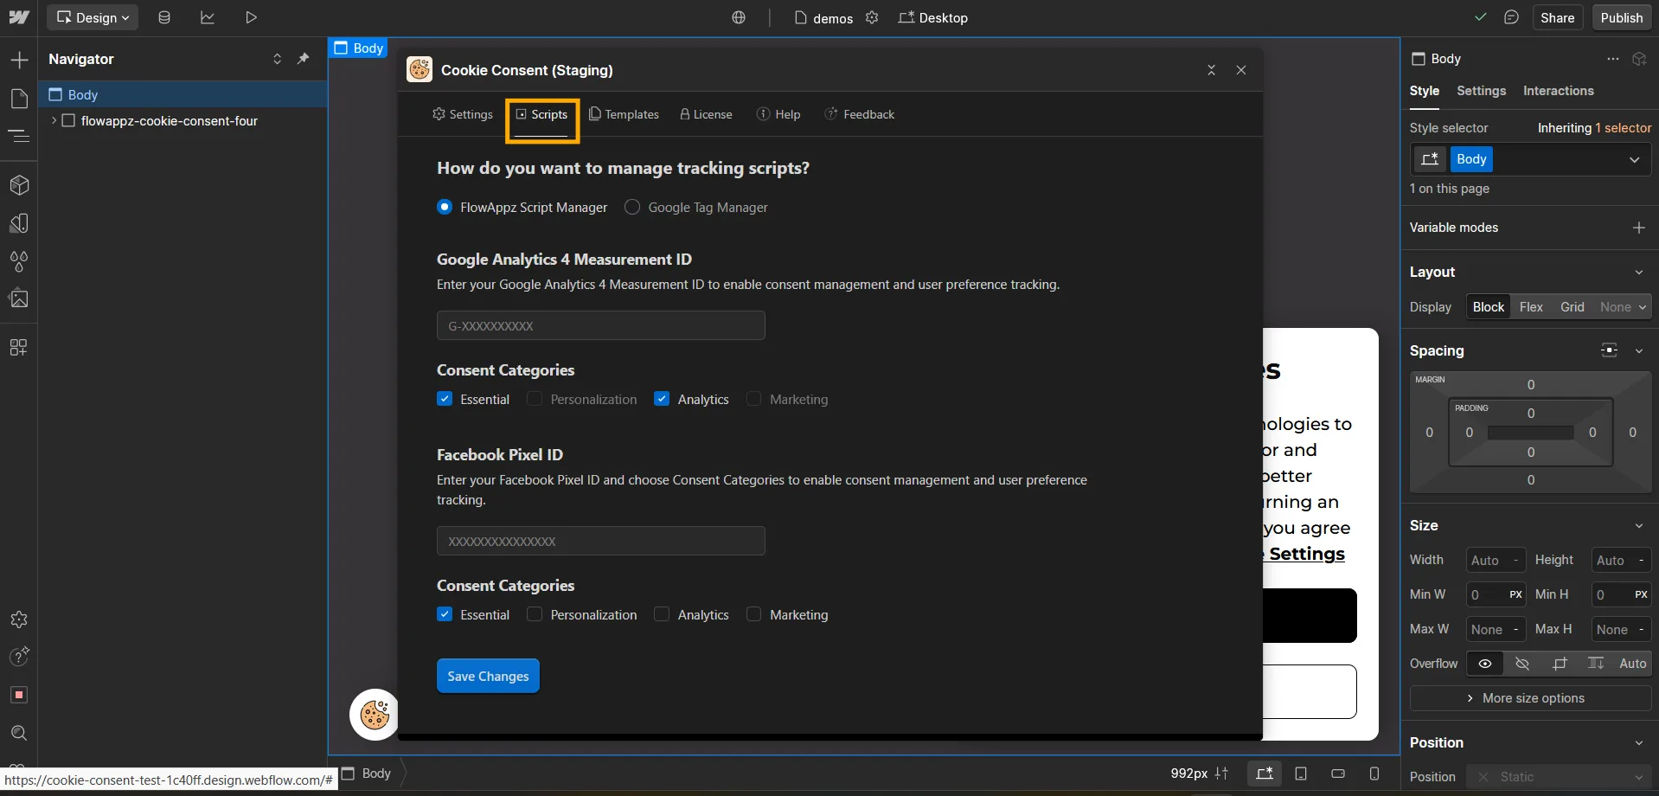Click the Publish button
The width and height of the screenshot is (1659, 796).
click(1621, 17)
